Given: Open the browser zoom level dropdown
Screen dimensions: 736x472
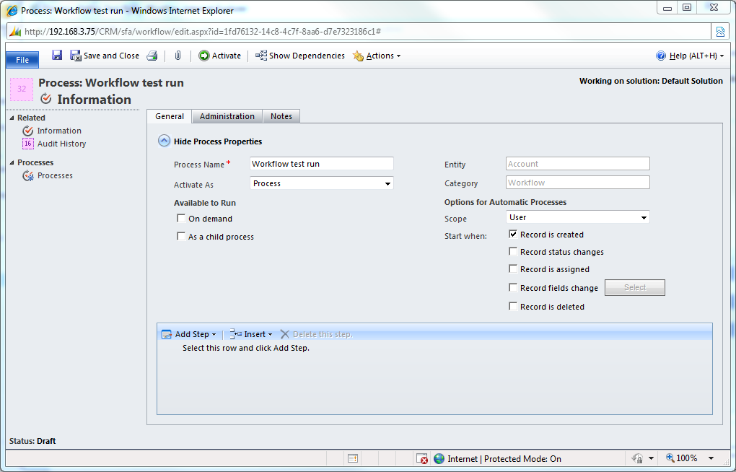Looking at the screenshot, I should [x=711, y=458].
